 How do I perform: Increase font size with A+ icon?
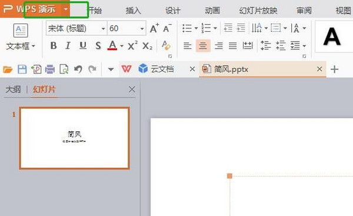(x=154, y=28)
